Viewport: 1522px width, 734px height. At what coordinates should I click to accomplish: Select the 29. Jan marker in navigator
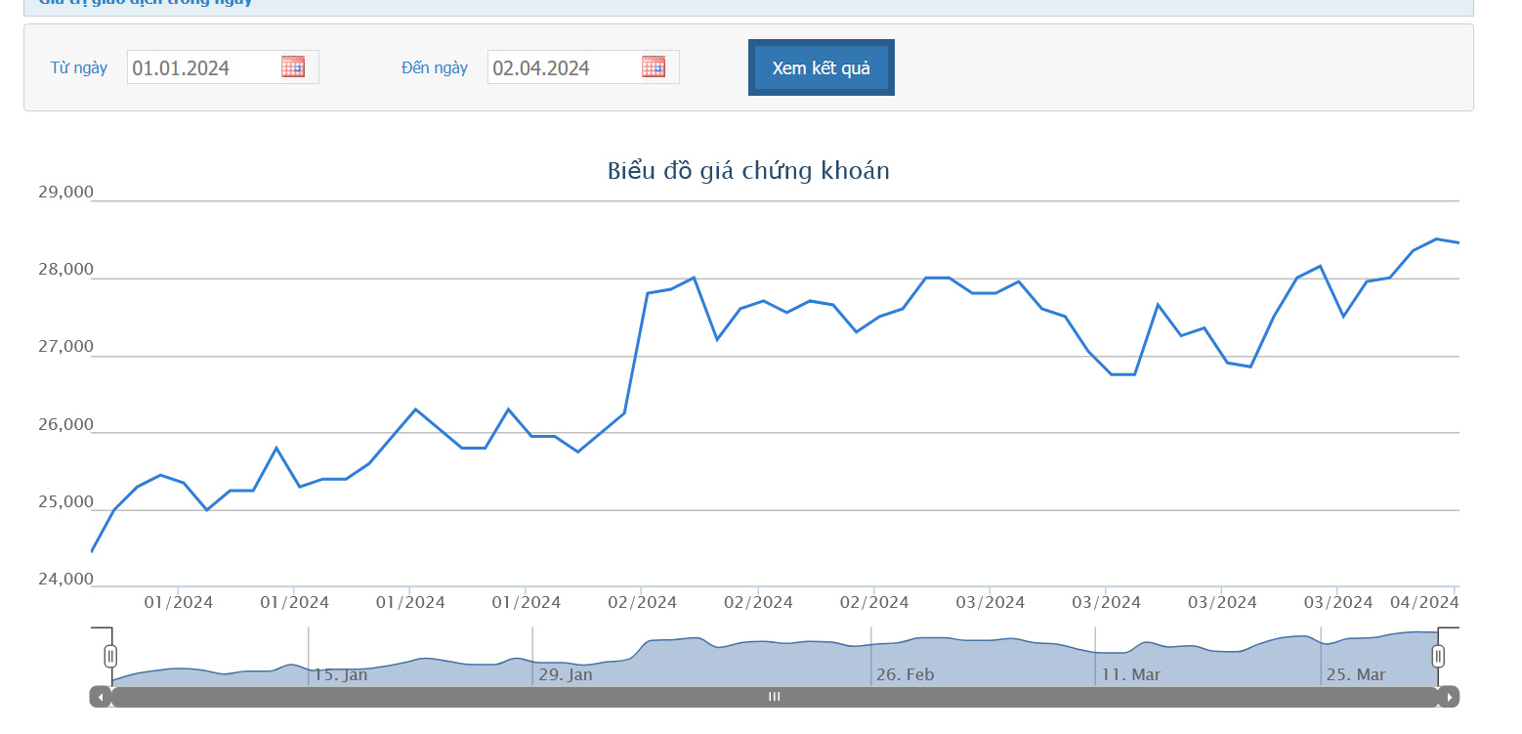tap(565, 674)
